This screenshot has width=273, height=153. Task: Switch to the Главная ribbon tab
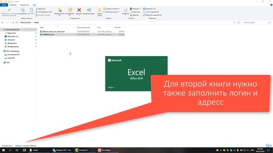click(x=13, y=5)
